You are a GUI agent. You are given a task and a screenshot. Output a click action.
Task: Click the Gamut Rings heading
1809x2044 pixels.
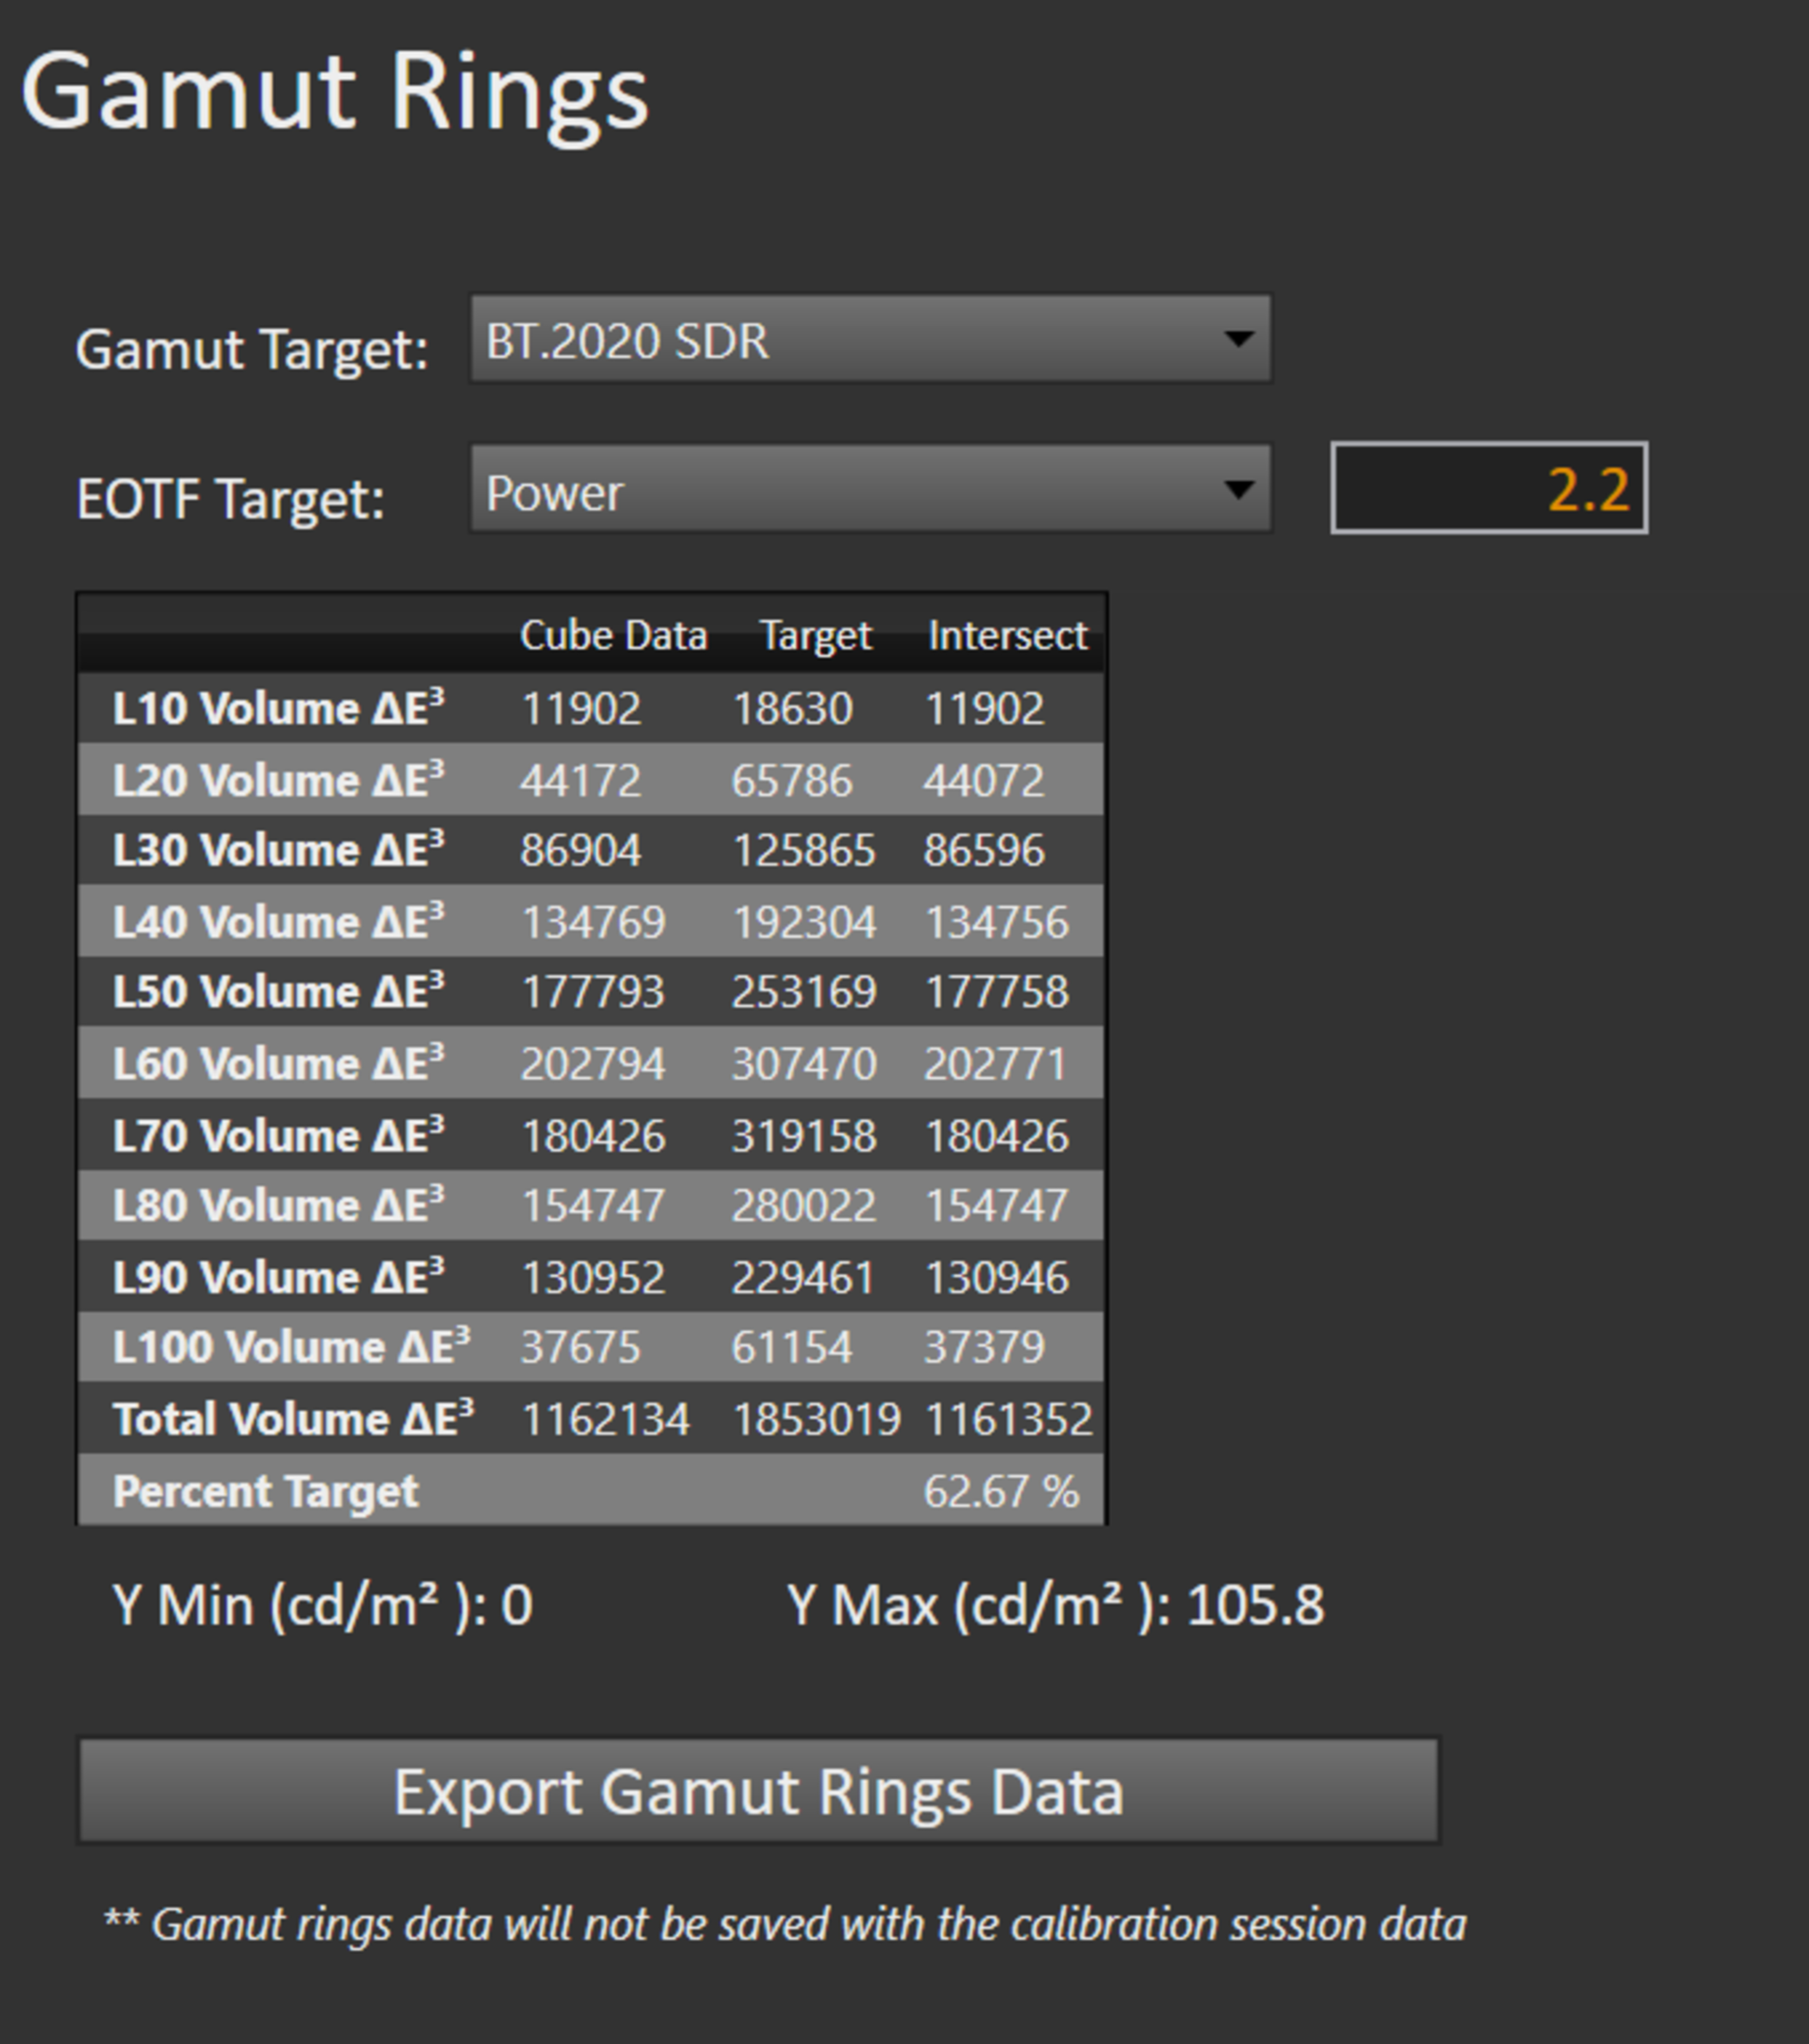[335, 92]
